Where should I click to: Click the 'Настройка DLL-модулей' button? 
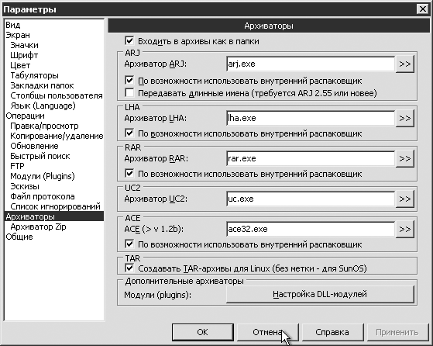[x=320, y=294]
